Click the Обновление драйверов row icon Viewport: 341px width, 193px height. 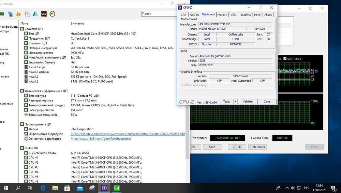point(26,139)
